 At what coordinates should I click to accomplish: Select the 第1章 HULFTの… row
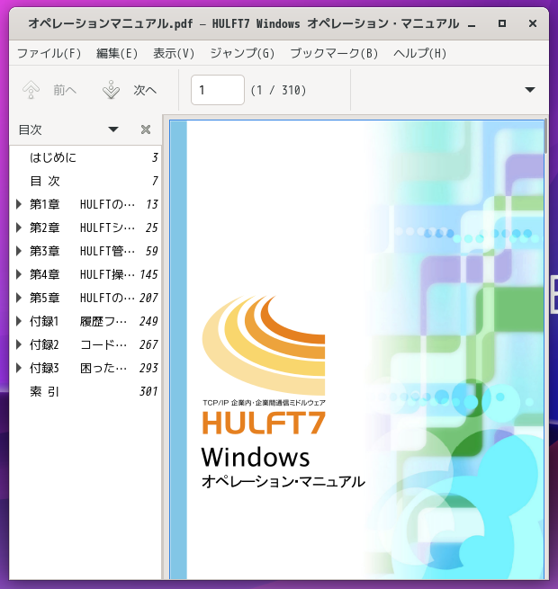click(x=85, y=204)
